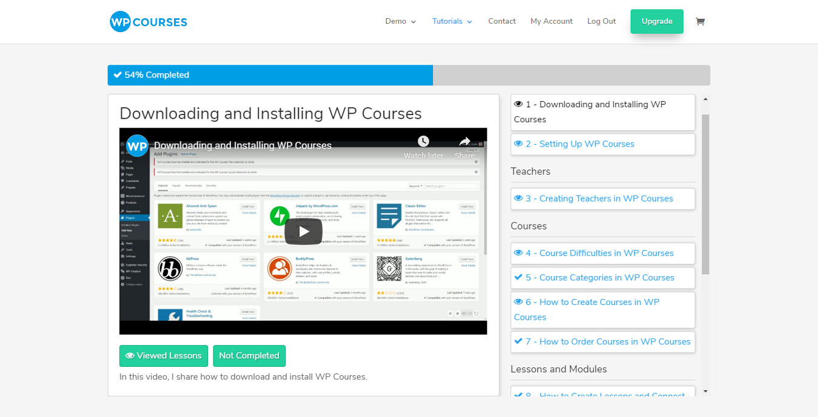Click the checkmark beside Course Categories lesson
Viewport: 818px width, 417px height.
518,277
